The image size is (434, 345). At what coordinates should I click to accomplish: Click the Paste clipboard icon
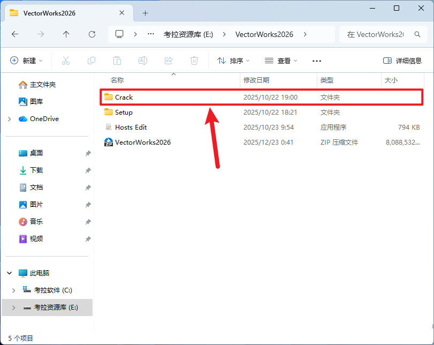[x=117, y=61]
